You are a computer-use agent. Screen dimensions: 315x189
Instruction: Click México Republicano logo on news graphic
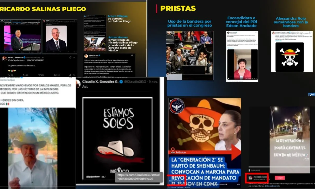[176, 106]
